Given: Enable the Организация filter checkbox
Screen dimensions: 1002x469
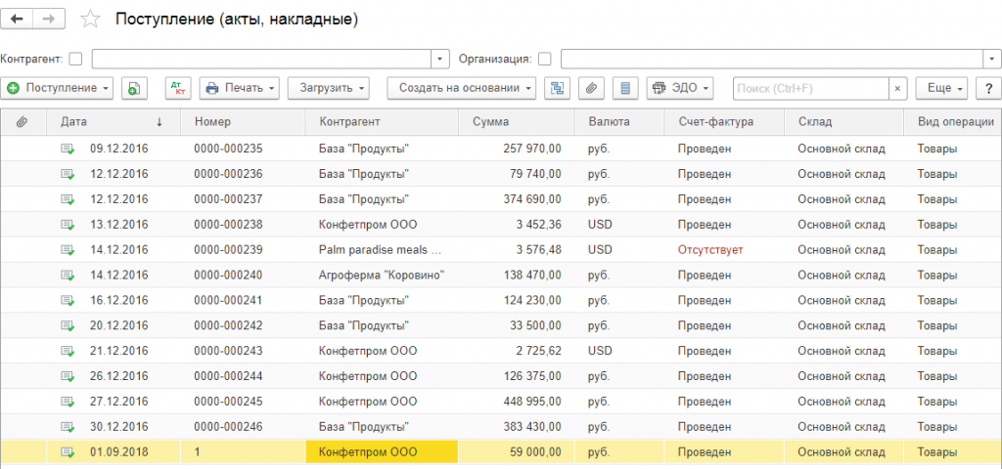Looking at the screenshot, I should (545, 59).
